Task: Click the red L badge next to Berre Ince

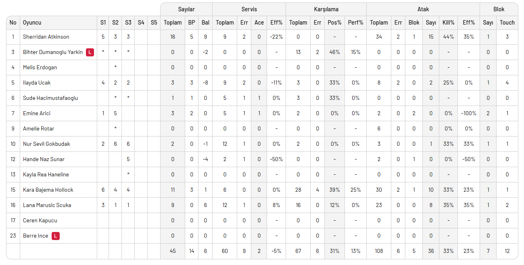Action: (56, 236)
